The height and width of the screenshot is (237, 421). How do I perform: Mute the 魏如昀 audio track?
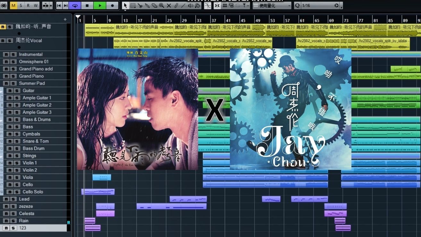coord(3,27)
